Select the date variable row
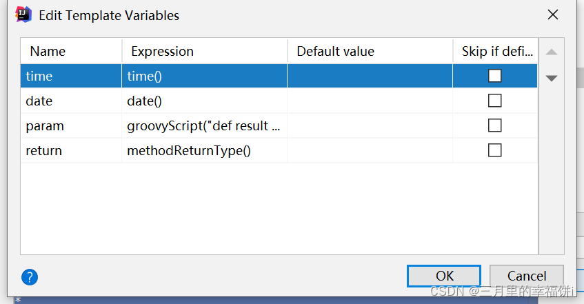Viewport: 584px width, 304px height. coord(70,101)
